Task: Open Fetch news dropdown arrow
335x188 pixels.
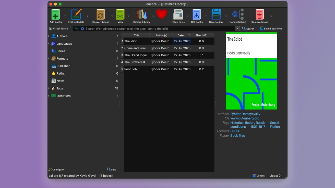Action: (188, 16)
